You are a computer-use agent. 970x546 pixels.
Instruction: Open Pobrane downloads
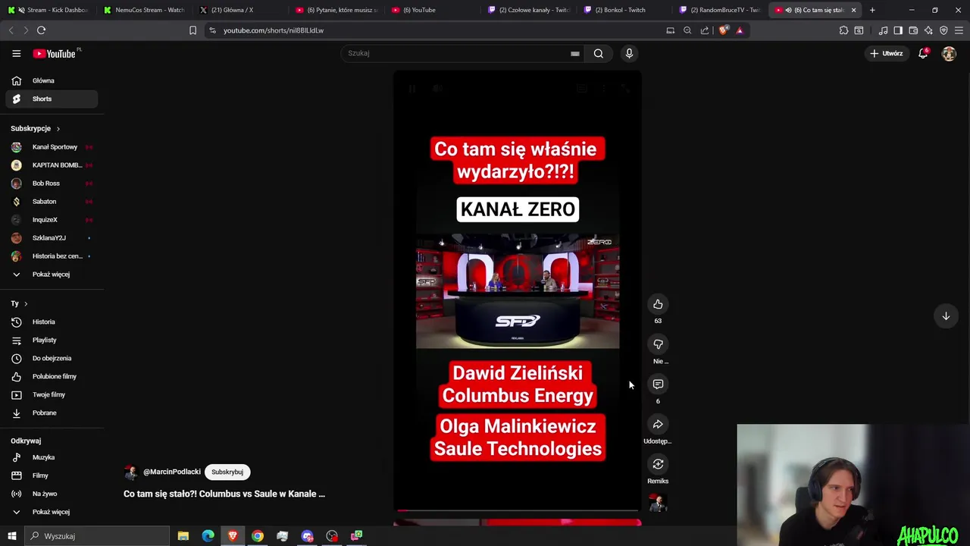[x=52, y=413]
